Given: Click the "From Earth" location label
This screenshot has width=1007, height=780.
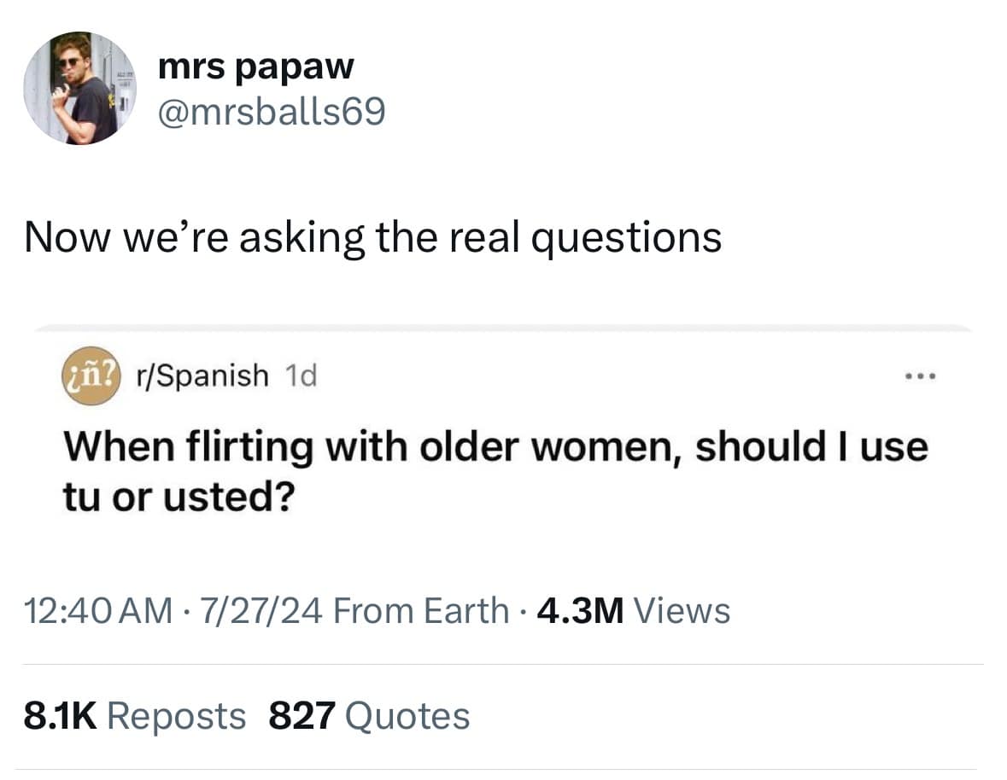Looking at the screenshot, I should (x=419, y=611).
